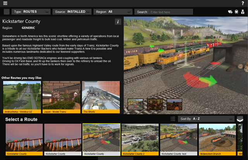Click the heart favorites filter icon
The width and height of the screenshot is (248, 160).
pos(230,12)
